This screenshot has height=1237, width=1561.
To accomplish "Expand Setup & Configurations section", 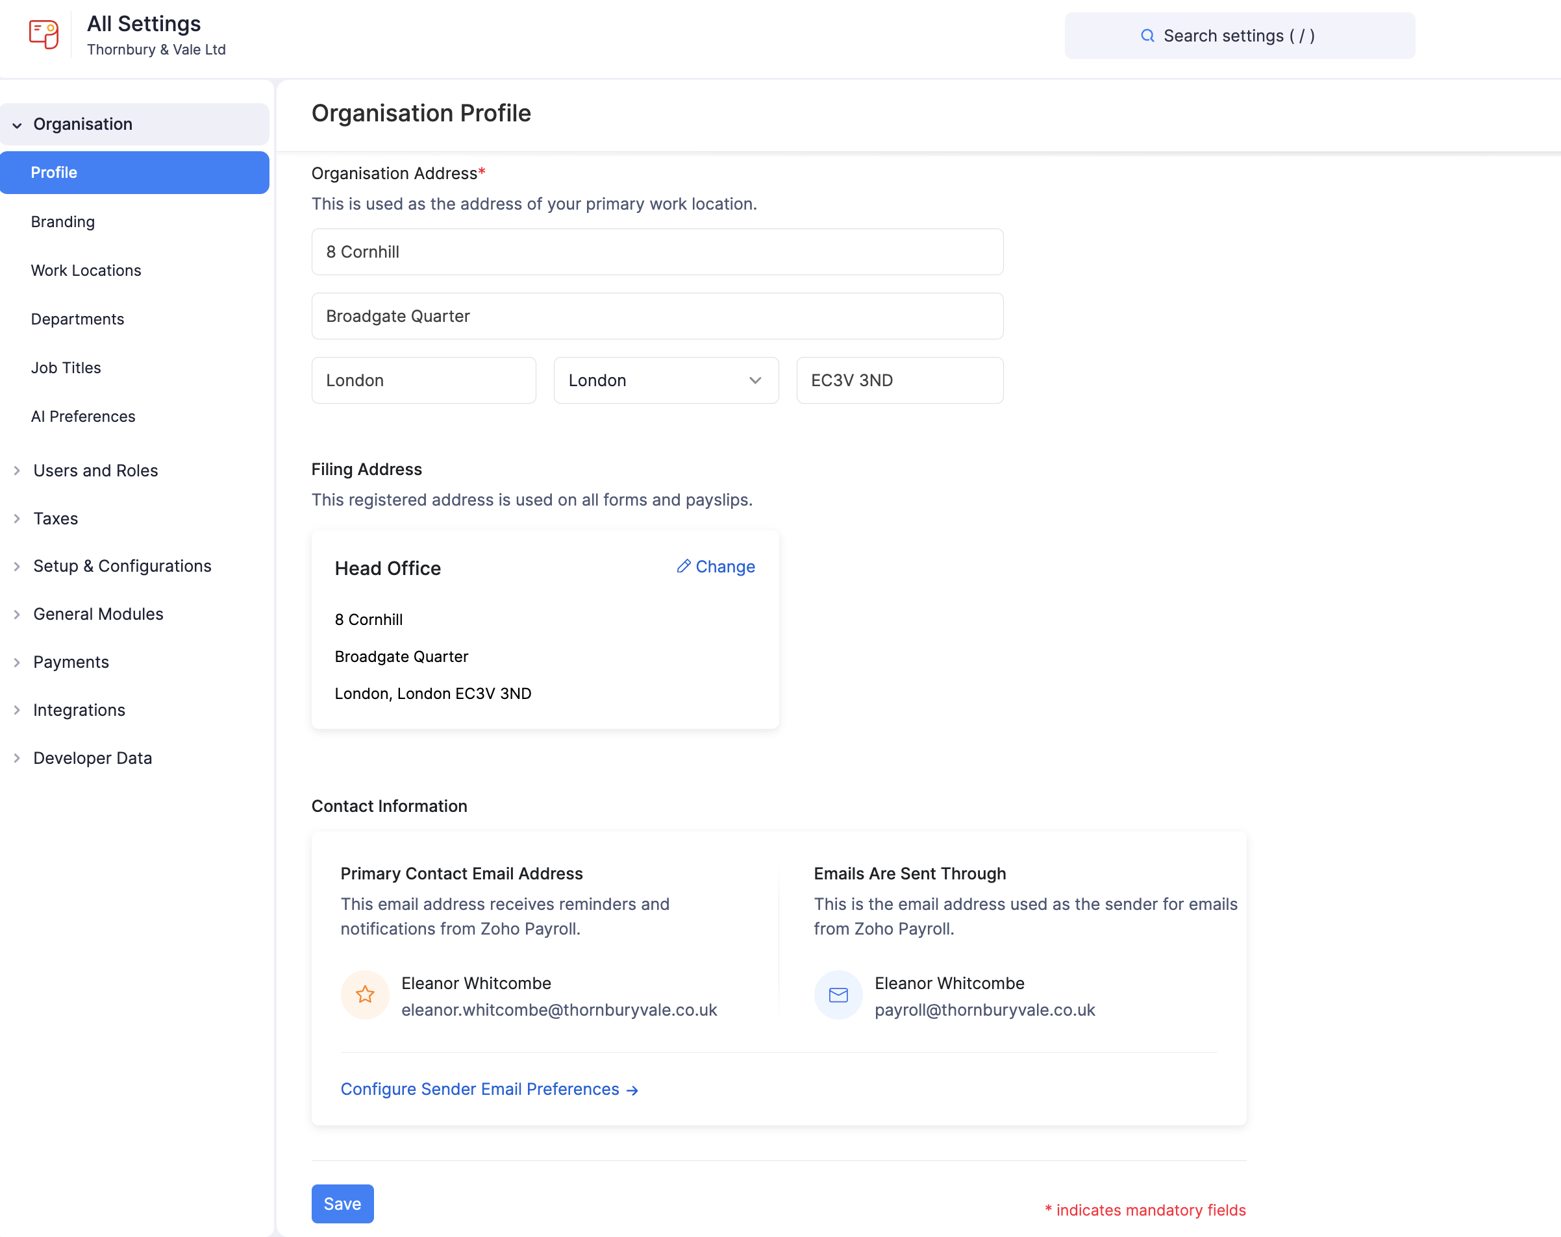I will [x=122, y=566].
